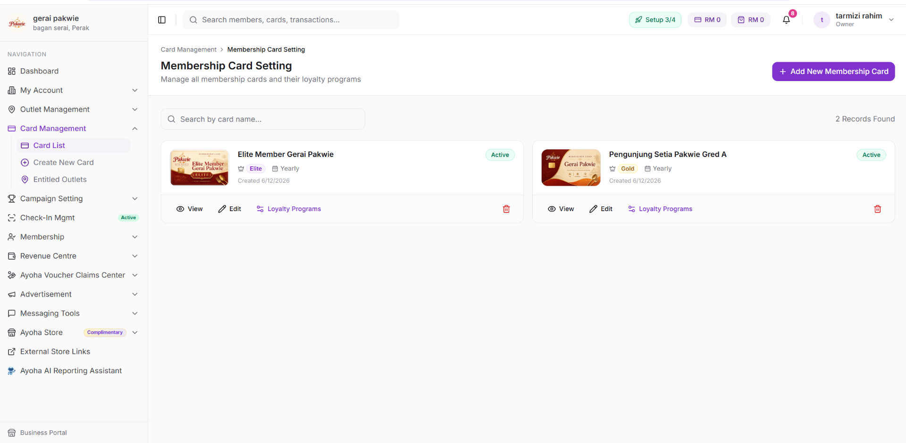The width and height of the screenshot is (906, 443).
Task: Click the user avatar circle
Action: tap(822, 20)
